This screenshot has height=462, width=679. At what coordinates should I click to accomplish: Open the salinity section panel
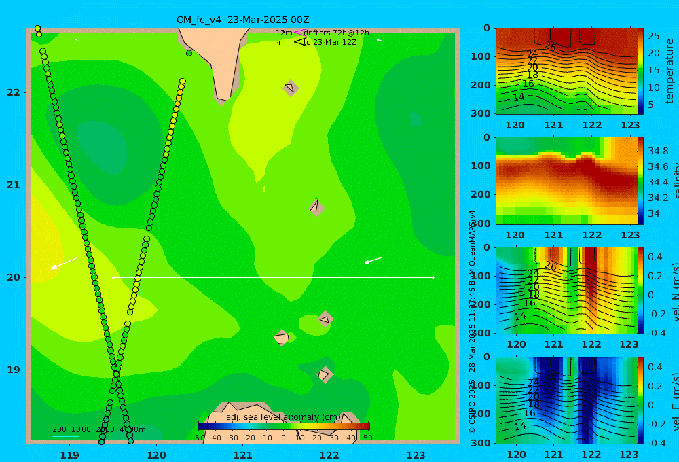[567, 181]
